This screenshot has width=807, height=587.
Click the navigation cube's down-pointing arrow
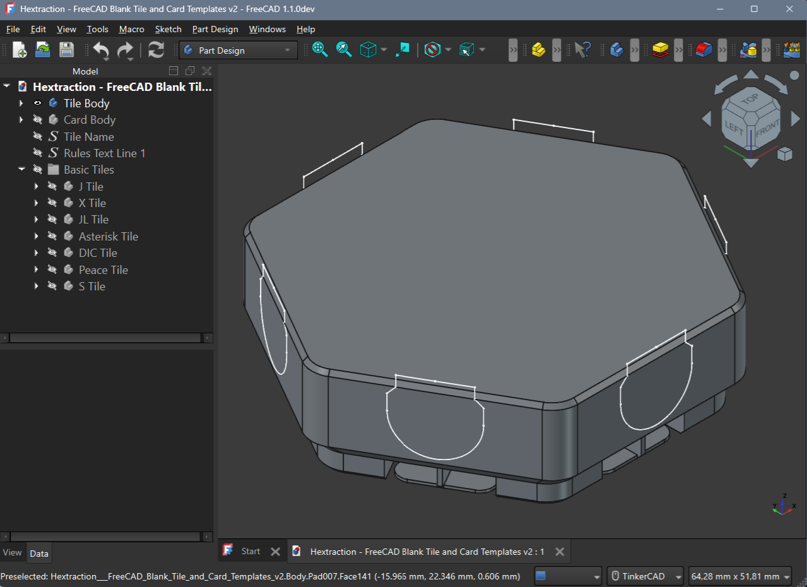(751, 162)
